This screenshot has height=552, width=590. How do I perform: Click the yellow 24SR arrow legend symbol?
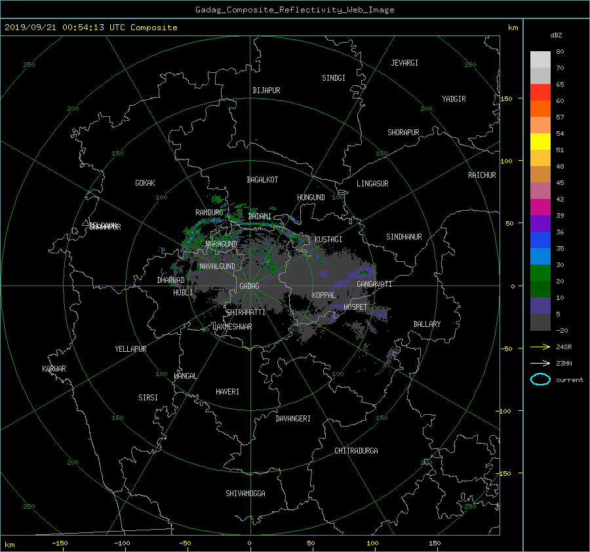[x=540, y=347]
